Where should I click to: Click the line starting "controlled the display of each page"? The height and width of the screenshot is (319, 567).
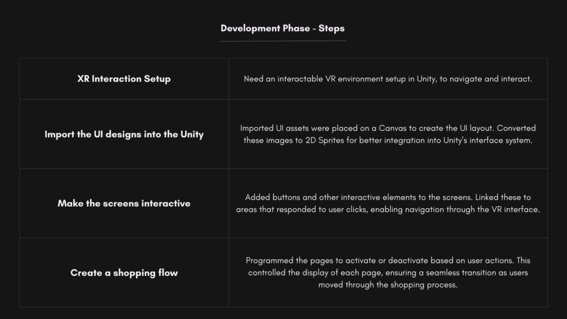point(388,272)
